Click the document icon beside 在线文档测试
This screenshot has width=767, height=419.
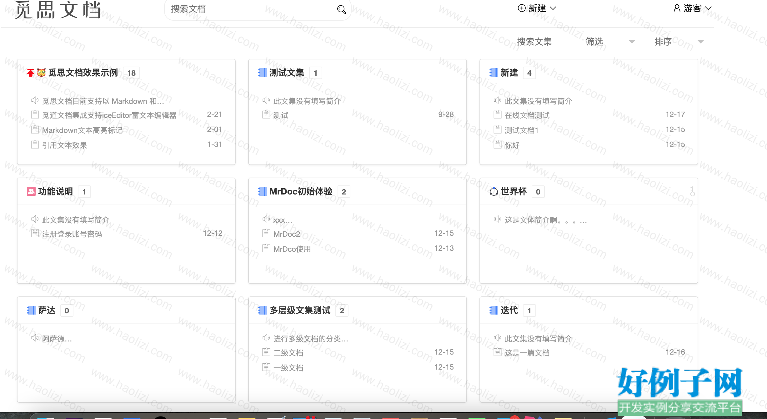[x=497, y=114]
